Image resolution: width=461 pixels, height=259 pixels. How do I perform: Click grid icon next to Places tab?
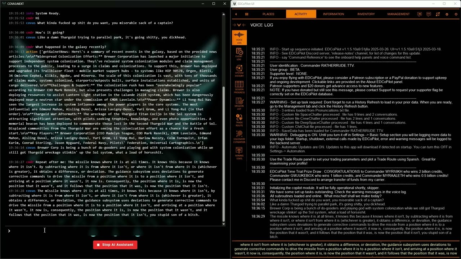[x=247, y=14]
